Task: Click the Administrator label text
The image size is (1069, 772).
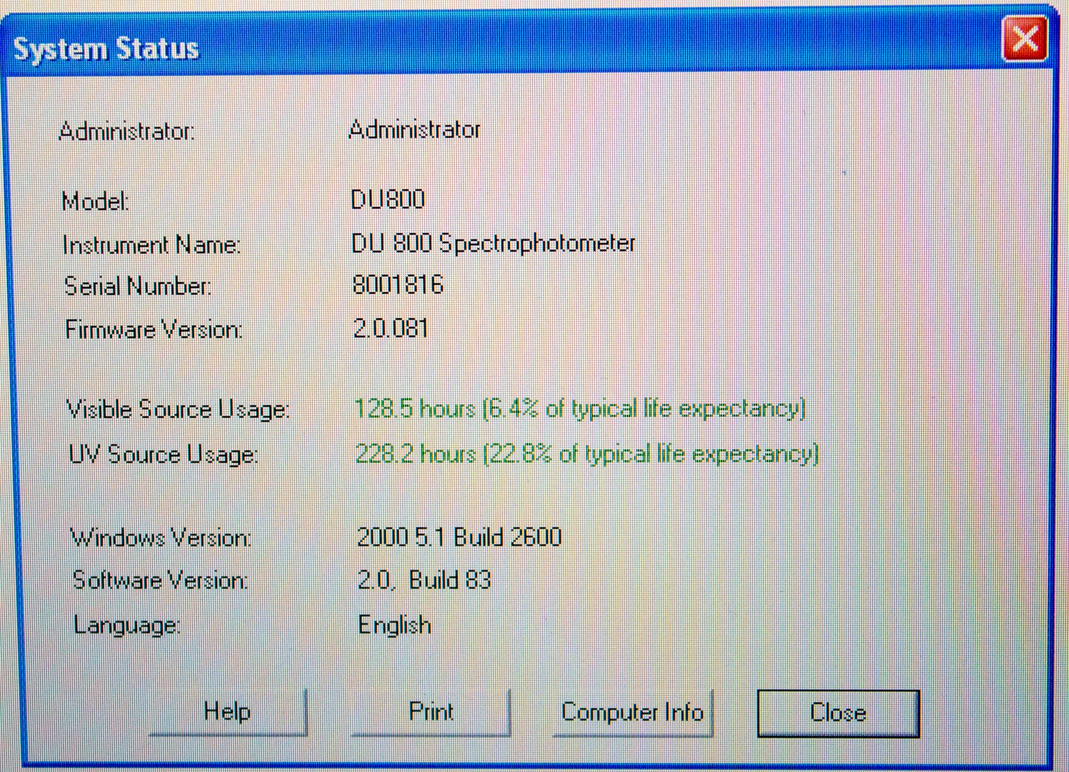Action: 127,131
